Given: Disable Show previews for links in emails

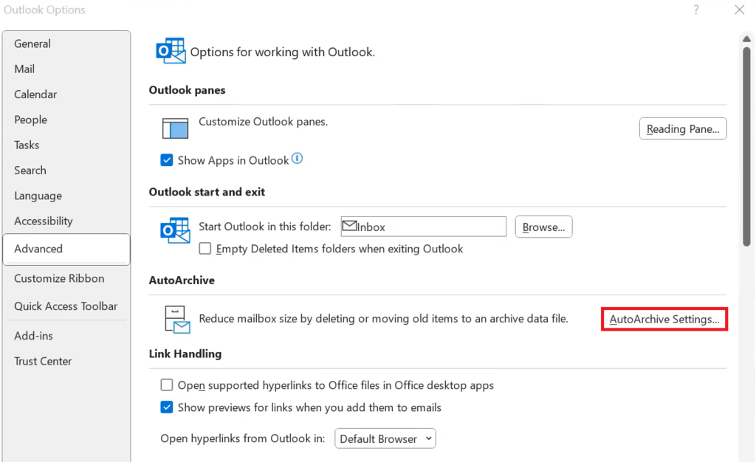Looking at the screenshot, I should click(167, 407).
